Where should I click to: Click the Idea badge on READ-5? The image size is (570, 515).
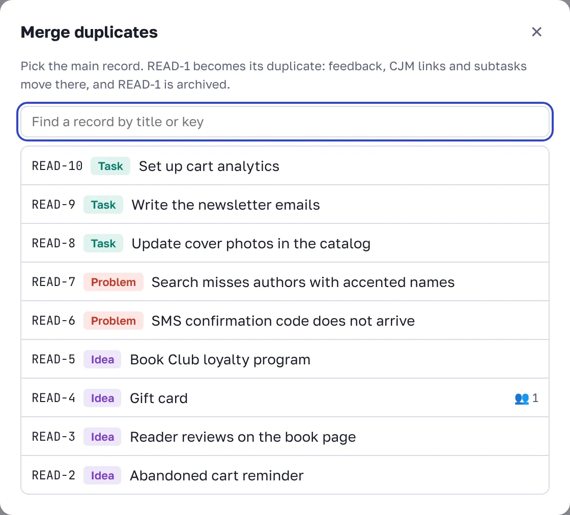coord(102,359)
